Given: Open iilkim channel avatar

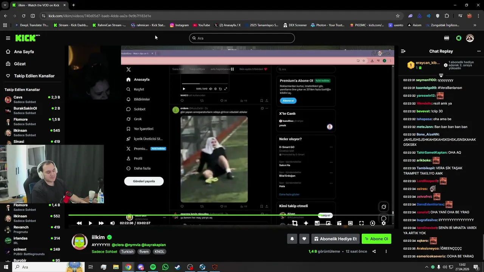Looking at the screenshot, I should tap(79, 242).
